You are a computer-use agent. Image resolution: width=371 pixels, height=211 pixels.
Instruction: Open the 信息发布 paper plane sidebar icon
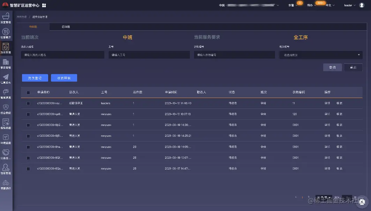[x=6, y=77]
